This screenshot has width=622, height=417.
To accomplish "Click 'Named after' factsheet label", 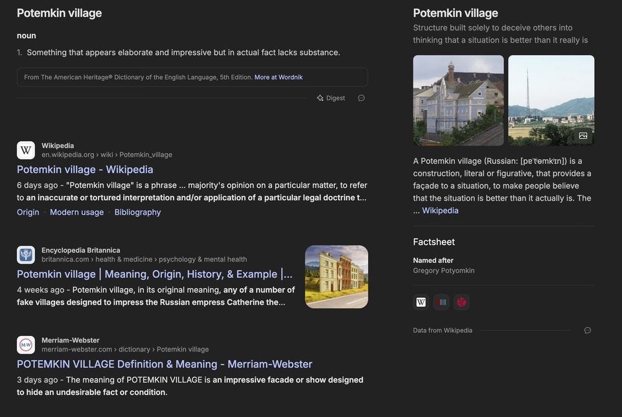I will click(x=433, y=260).
